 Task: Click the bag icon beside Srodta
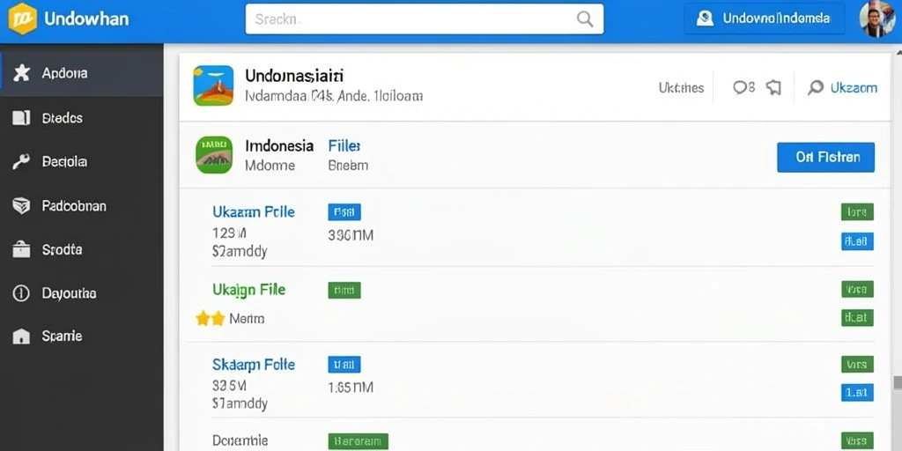(x=21, y=249)
